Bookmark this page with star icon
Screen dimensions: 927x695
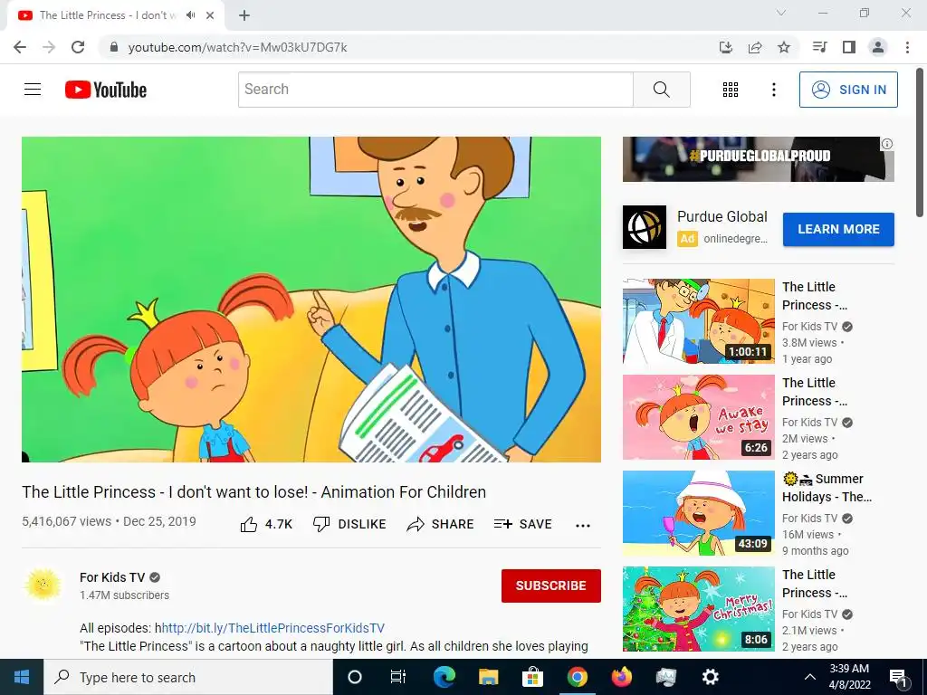click(784, 47)
